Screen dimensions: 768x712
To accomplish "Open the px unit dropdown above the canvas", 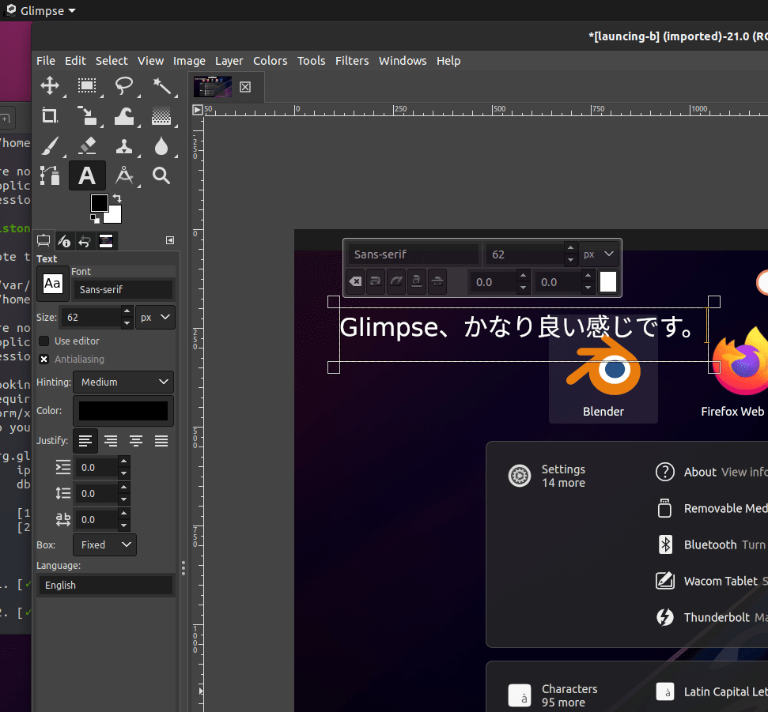I will pyautogui.click(x=599, y=254).
